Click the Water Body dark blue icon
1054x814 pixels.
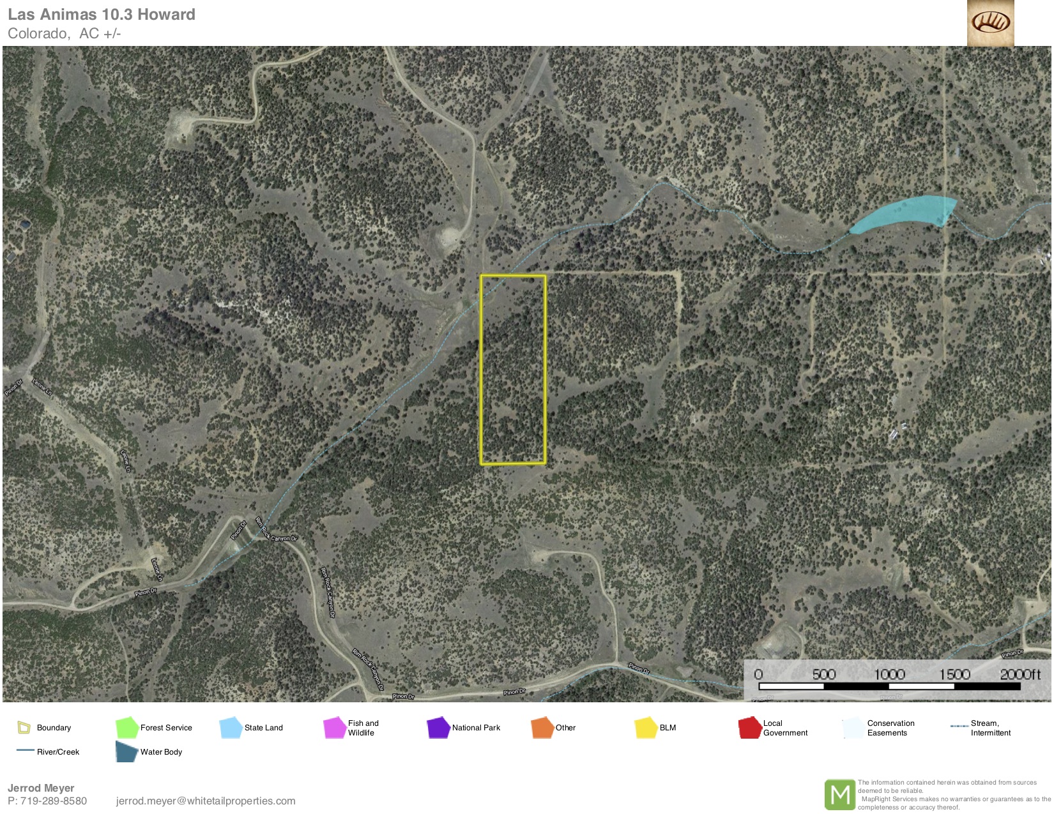126,751
